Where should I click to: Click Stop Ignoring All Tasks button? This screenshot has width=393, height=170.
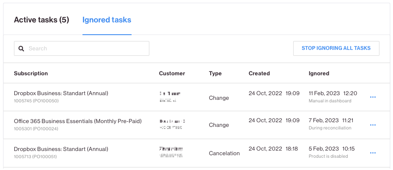(x=336, y=48)
